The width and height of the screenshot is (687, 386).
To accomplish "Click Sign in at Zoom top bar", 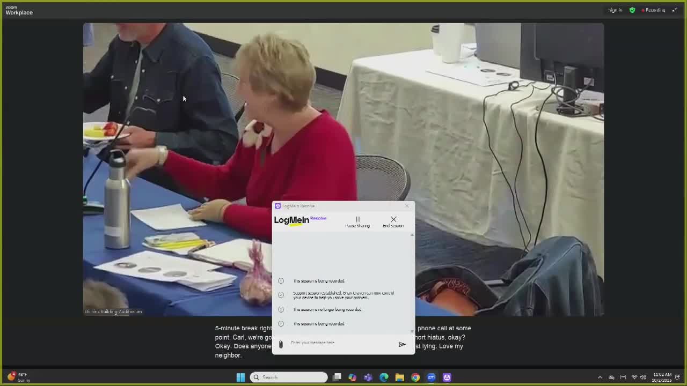I will [x=615, y=10].
